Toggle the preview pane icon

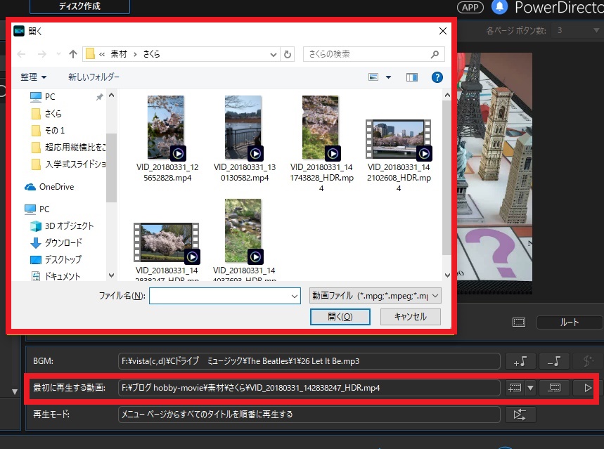point(412,77)
